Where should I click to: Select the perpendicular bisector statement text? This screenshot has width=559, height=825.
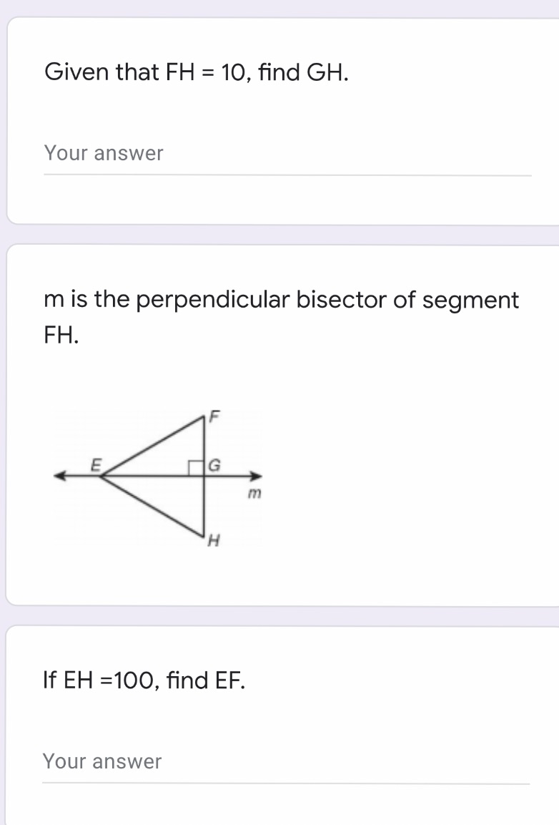tap(282, 315)
